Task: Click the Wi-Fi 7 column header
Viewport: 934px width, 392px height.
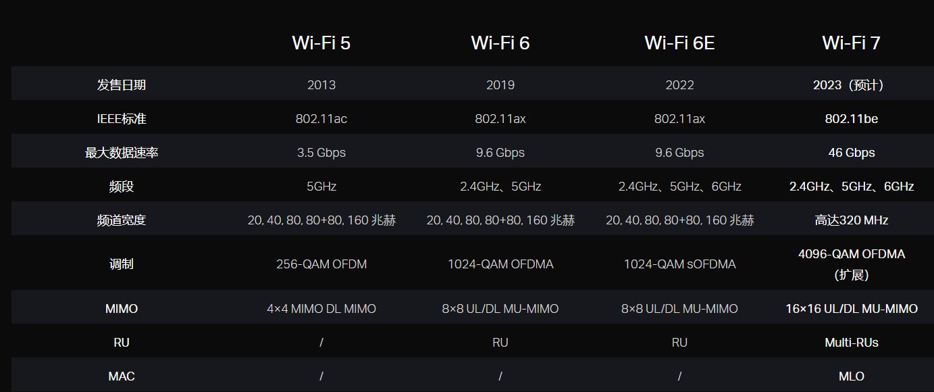Action: [851, 43]
